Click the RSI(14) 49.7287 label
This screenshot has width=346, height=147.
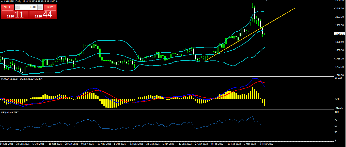pos(9,112)
